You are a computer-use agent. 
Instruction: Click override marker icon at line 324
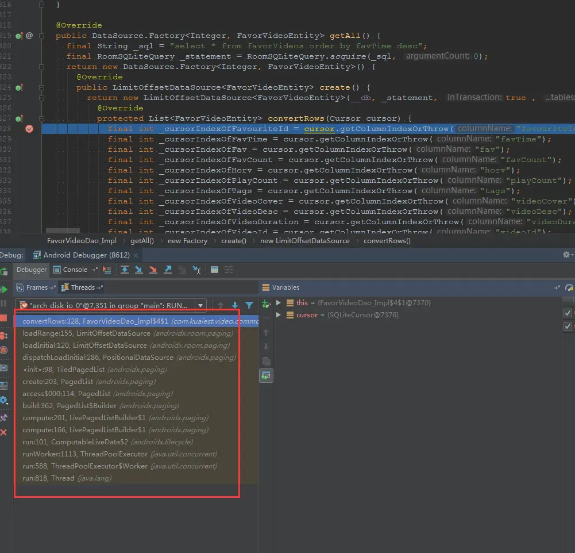(x=19, y=87)
